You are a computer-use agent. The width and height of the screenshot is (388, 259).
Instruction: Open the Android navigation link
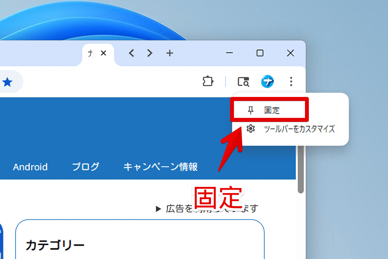point(30,167)
